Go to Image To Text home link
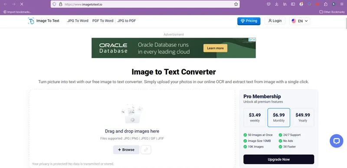Viewport: 347px width, 168px height. tap(48, 21)
